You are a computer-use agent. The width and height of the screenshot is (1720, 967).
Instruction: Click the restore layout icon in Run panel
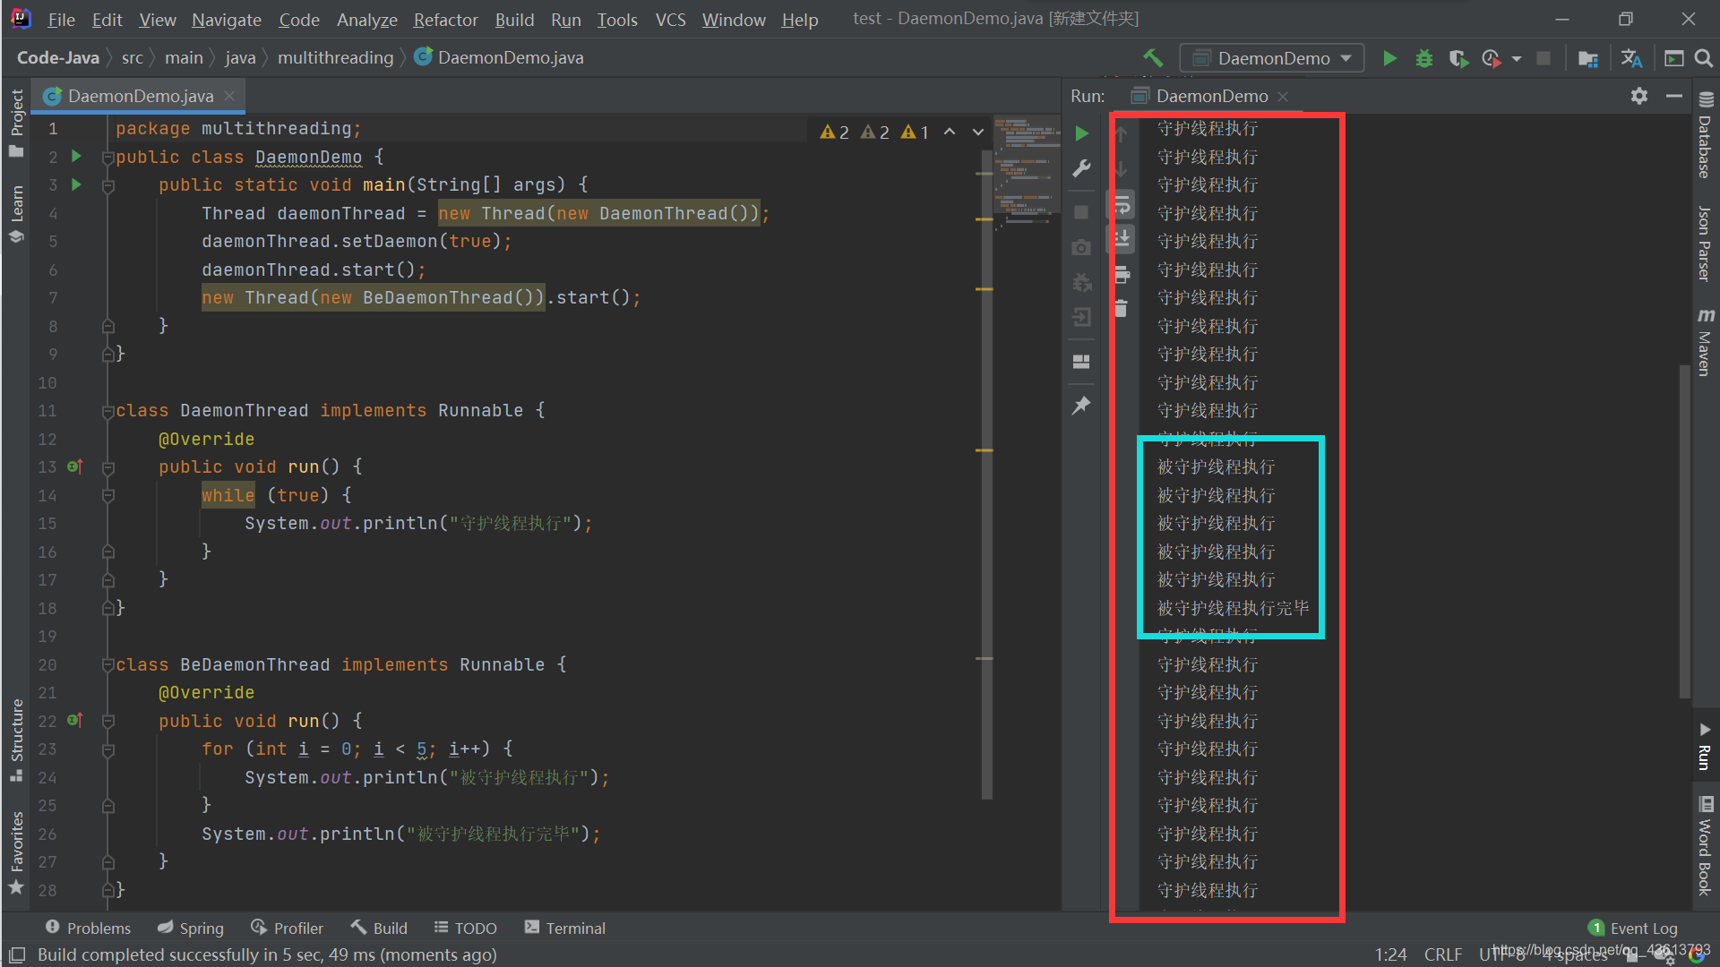click(1081, 362)
